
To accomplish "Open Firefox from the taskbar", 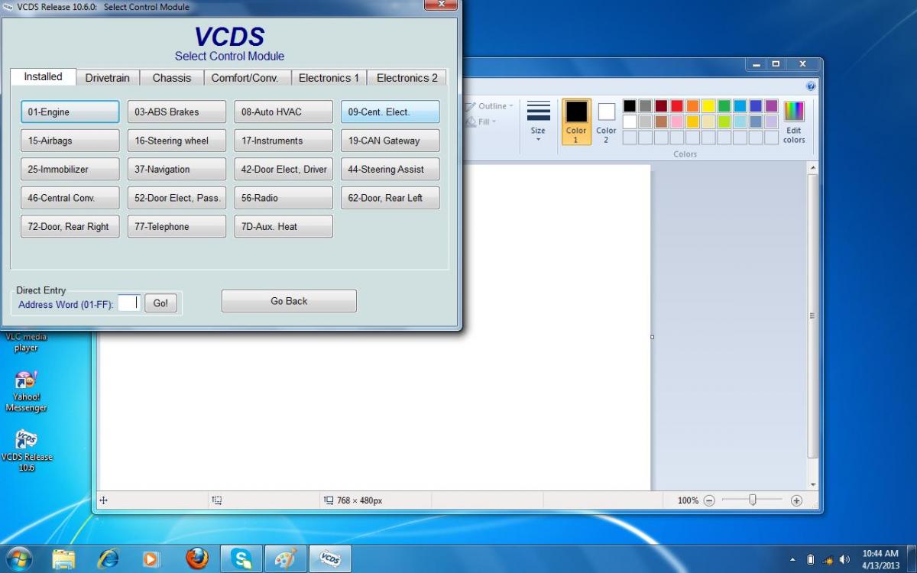I will point(196,559).
